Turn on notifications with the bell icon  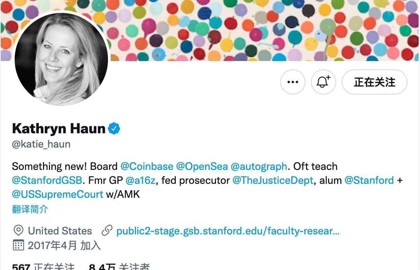(323, 82)
